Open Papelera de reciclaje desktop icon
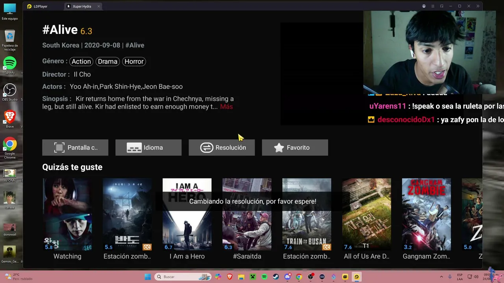The image size is (504, 283). (10, 40)
